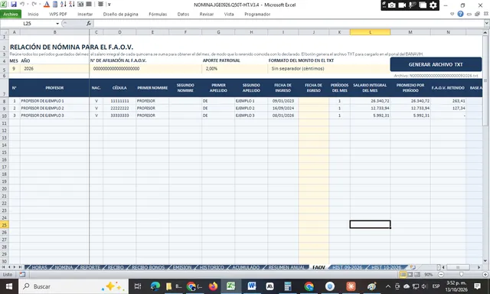
Task: Minimize the ribbon using the heart-shaped caret
Action: pyautogui.click(x=452, y=14)
